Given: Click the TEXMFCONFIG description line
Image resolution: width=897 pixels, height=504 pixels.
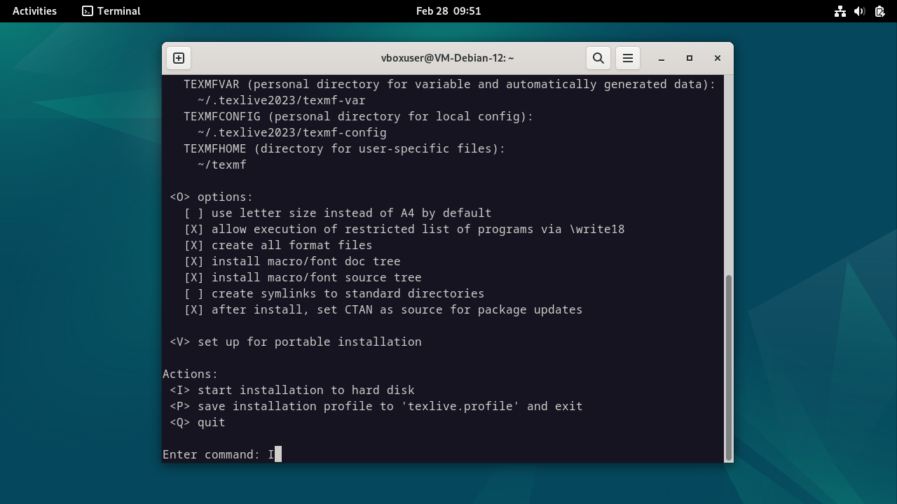Looking at the screenshot, I should click(x=359, y=116).
